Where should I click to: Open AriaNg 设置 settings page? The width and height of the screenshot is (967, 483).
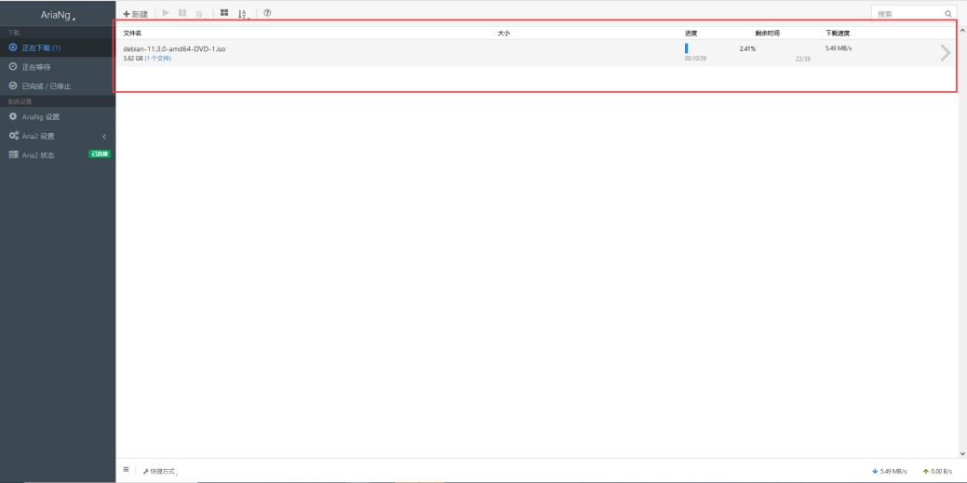(41, 117)
